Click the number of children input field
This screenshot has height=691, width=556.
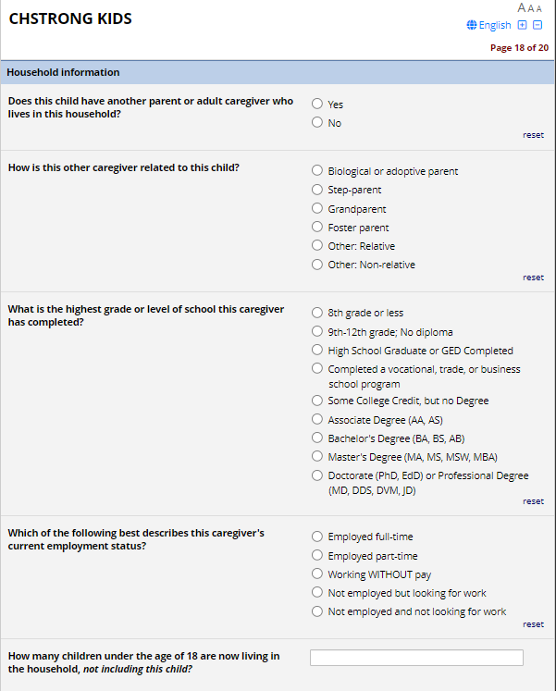[x=416, y=658]
